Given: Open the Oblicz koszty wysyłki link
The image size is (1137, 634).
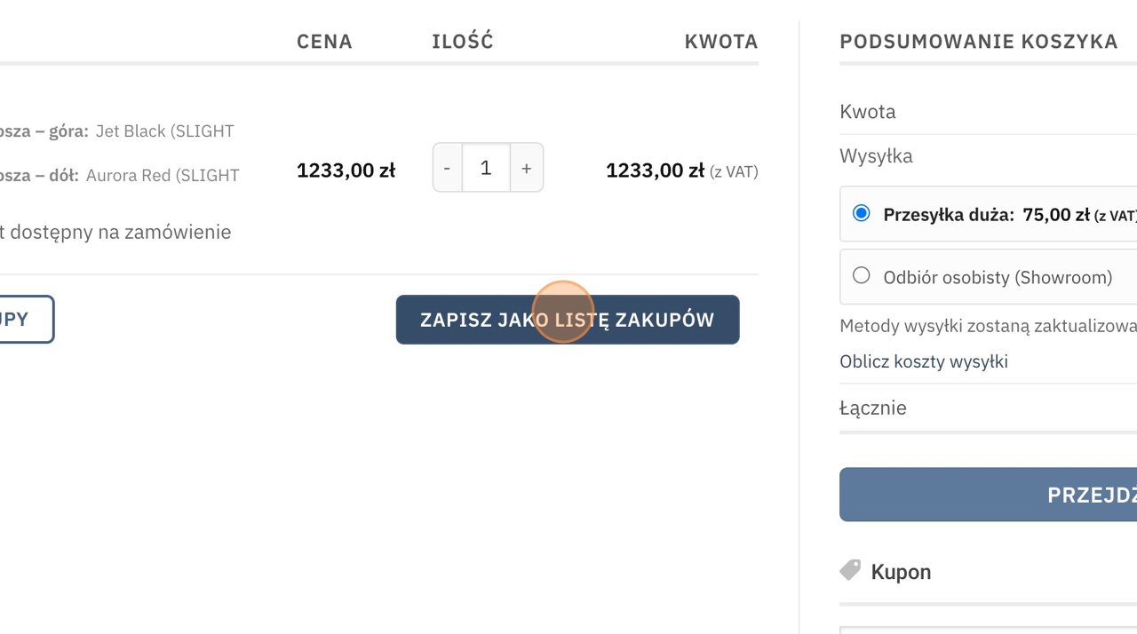Looking at the screenshot, I should [x=923, y=361].
